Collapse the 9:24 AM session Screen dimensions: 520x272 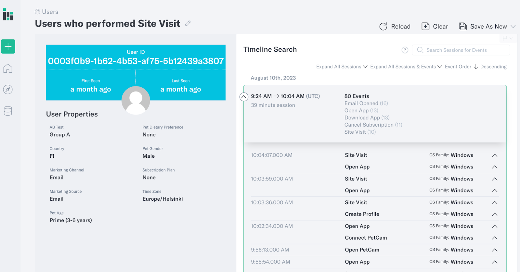[244, 97]
